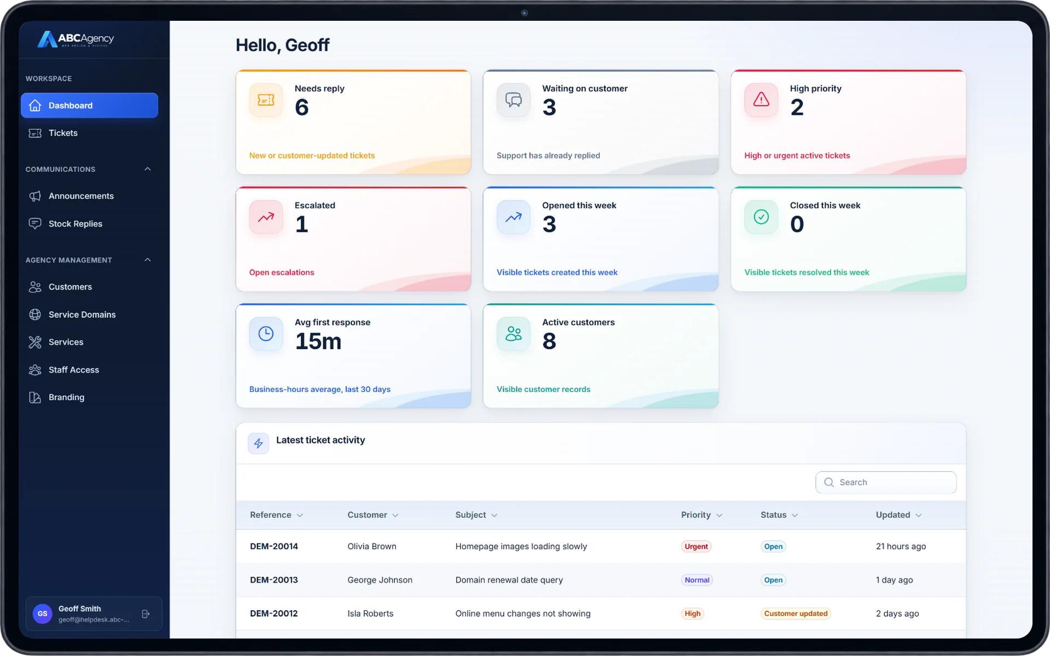Select customer name "George Johnson"

[380, 580]
